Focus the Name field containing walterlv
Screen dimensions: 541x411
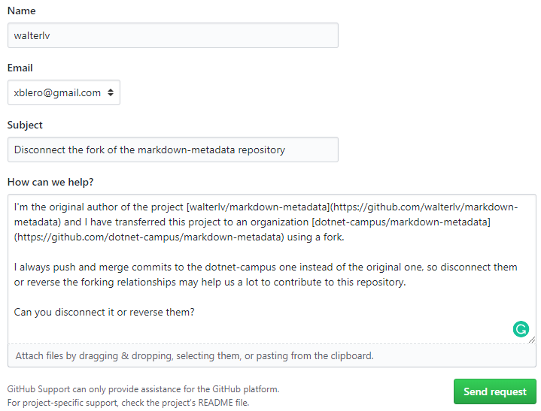(172, 35)
